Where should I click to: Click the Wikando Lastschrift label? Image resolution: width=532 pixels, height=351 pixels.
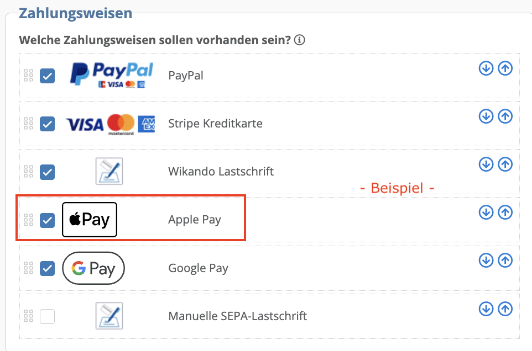point(221,171)
